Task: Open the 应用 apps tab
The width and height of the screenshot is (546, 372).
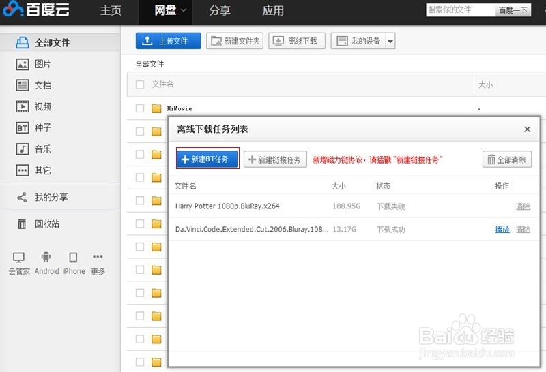Action: tap(273, 10)
